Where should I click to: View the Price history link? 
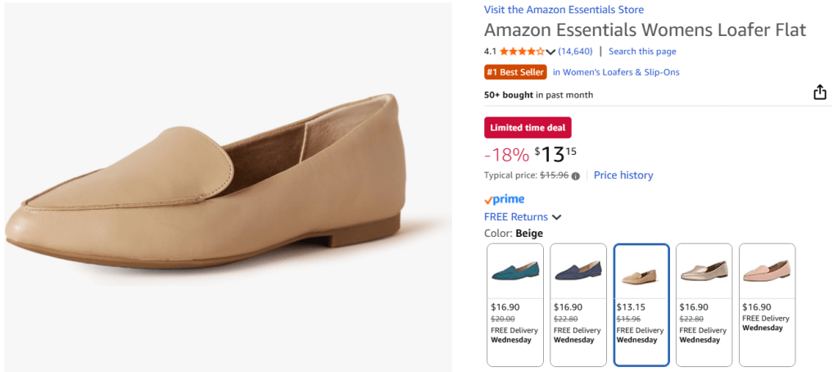[x=623, y=175]
